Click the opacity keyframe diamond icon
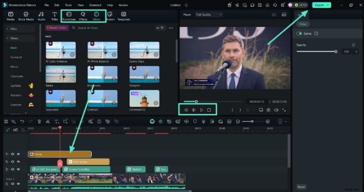This screenshot has width=364, height=192. click(x=354, y=45)
